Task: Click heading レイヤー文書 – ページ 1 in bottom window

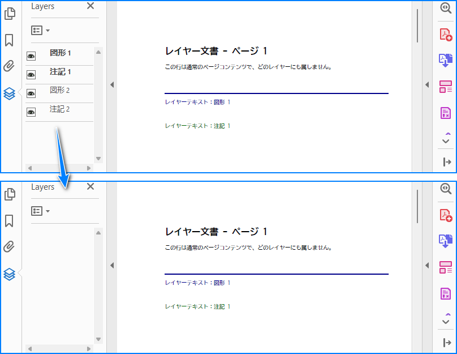Action: [x=216, y=232]
